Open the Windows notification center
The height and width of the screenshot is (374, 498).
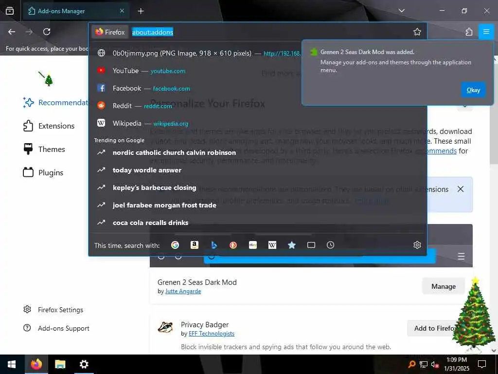pos(482,364)
